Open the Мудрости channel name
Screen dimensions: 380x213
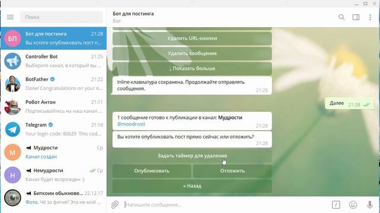click(46, 147)
